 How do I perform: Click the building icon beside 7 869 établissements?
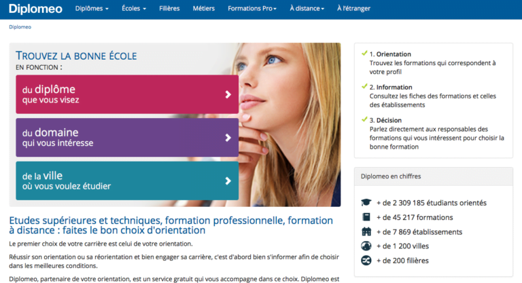[x=366, y=231]
